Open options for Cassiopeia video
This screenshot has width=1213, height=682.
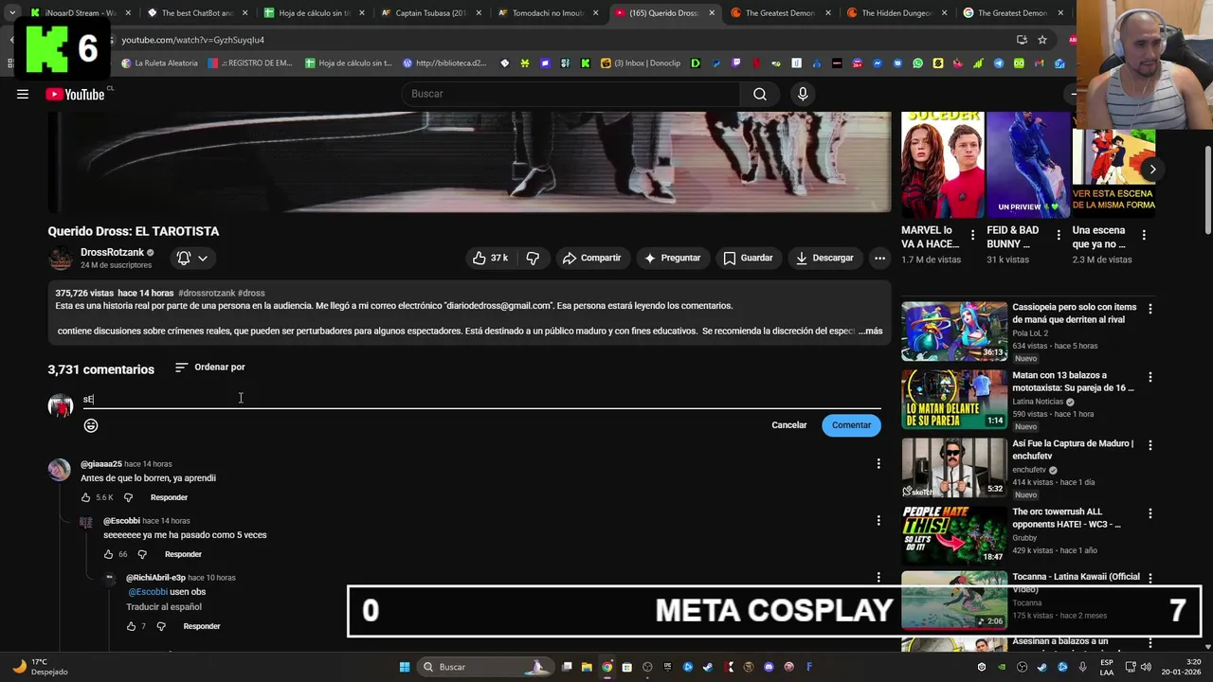(1150, 309)
